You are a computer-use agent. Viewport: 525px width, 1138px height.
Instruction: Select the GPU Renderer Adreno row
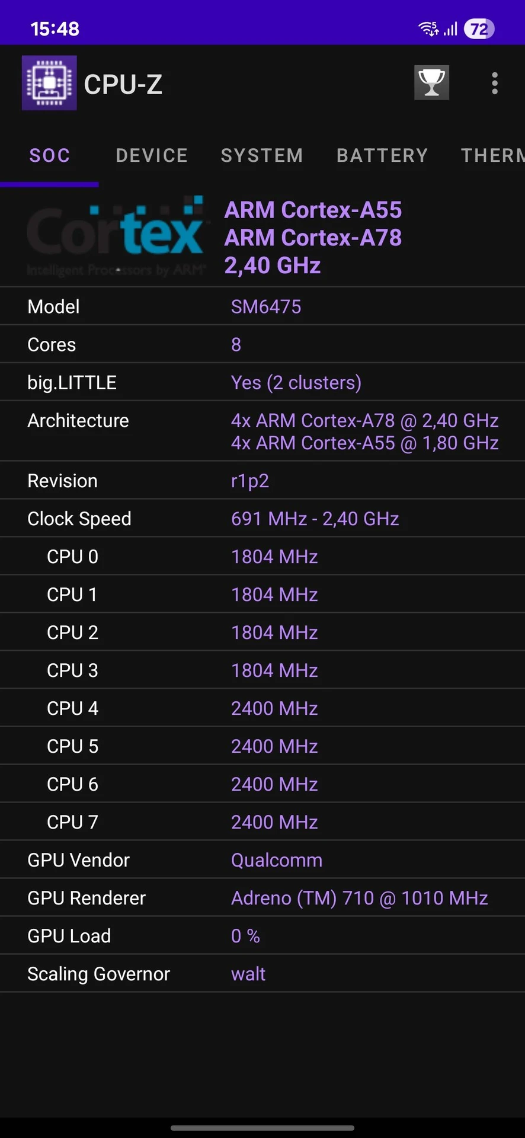(262, 898)
